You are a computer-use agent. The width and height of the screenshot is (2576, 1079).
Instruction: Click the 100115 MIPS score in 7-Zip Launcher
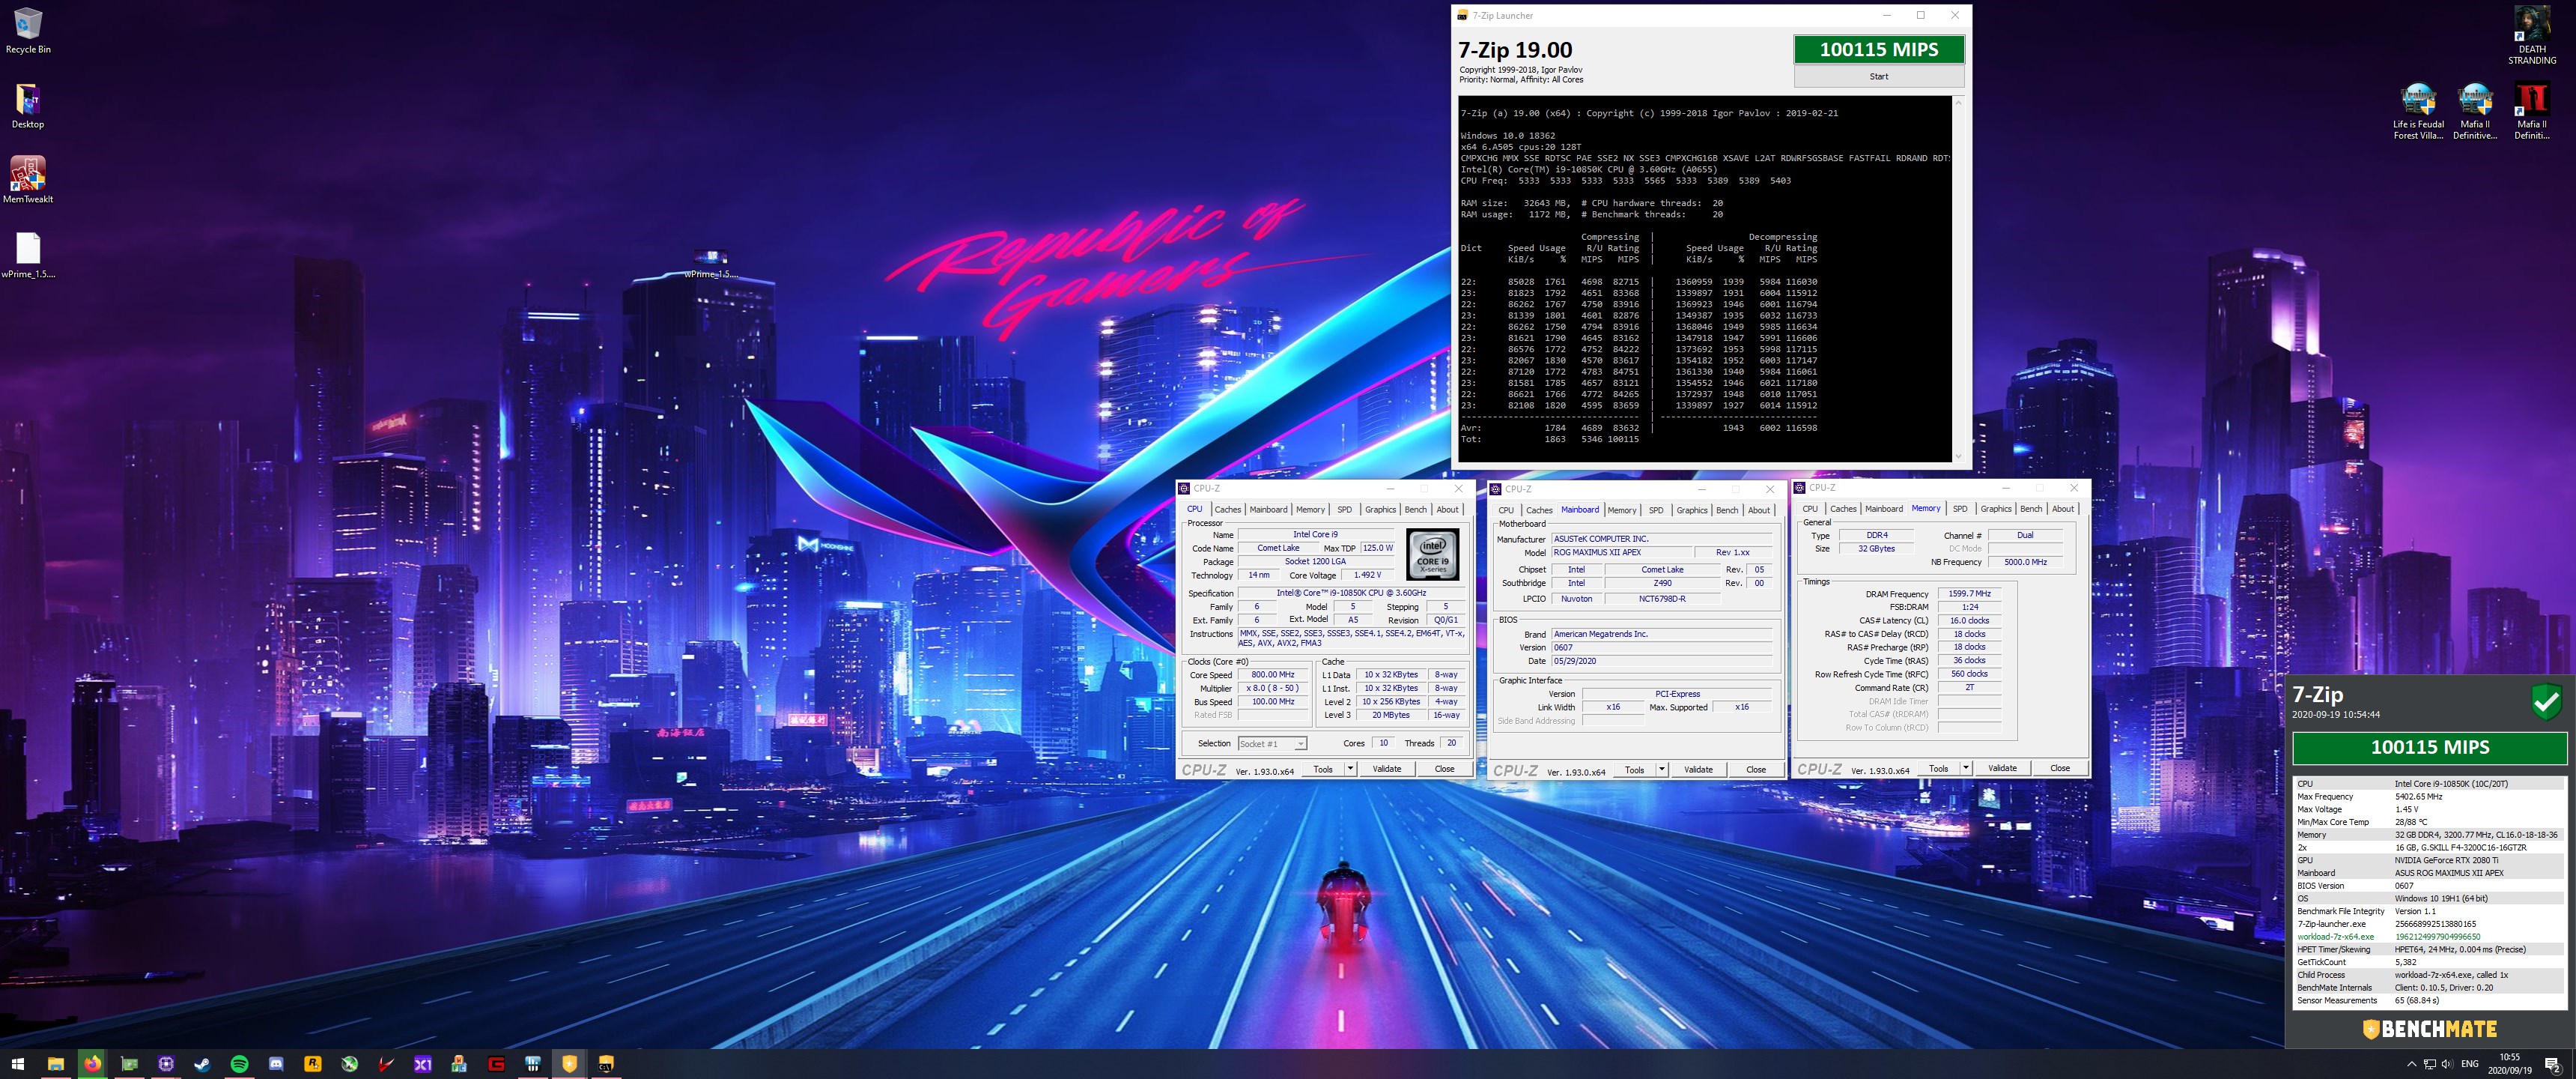(x=1878, y=49)
